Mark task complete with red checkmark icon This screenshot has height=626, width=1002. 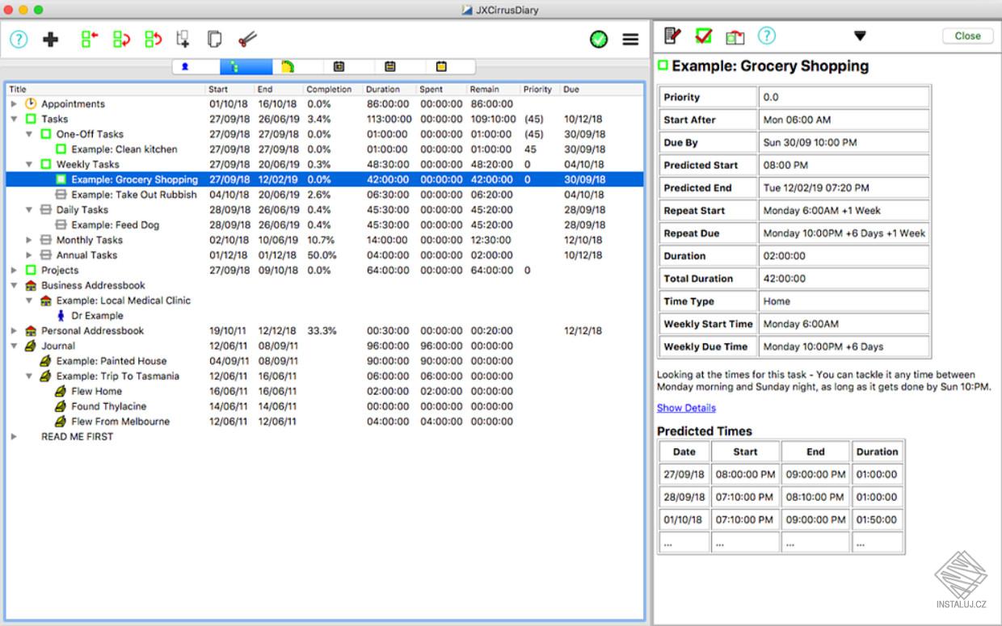704,36
